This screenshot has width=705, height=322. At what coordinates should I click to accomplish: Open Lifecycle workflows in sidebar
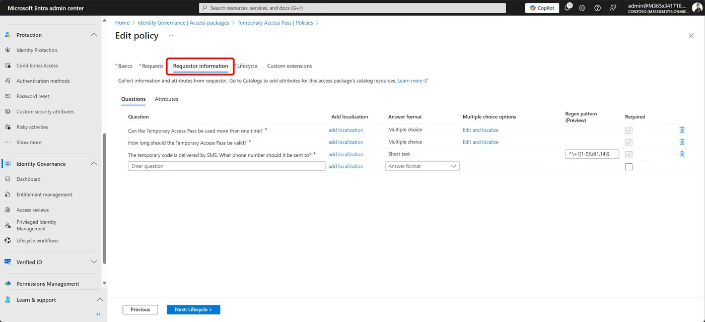point(37,241)
